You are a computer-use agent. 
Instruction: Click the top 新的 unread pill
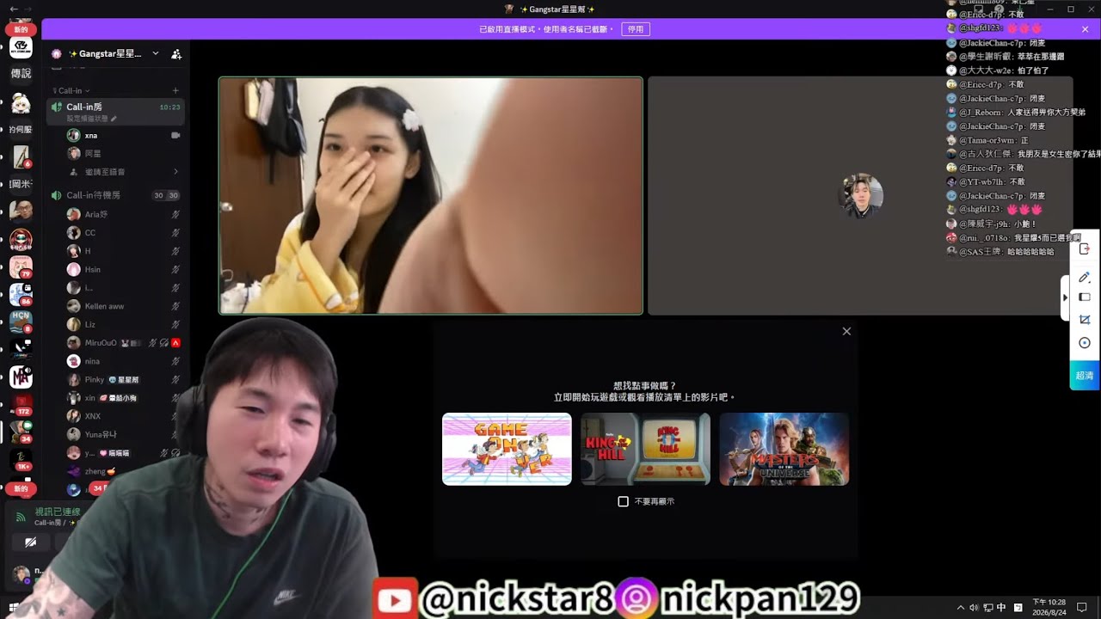coord(21,29)
